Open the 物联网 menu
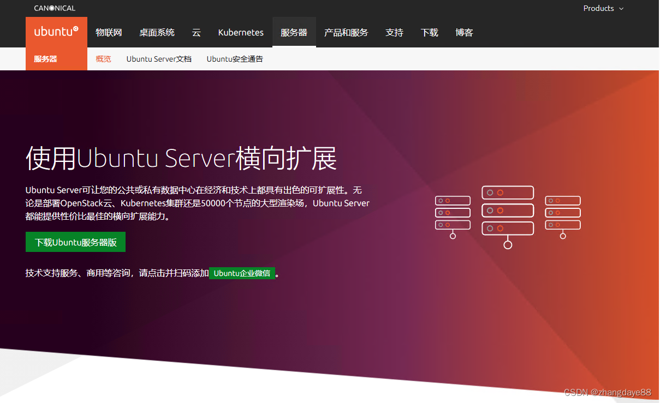 [109, 33]
